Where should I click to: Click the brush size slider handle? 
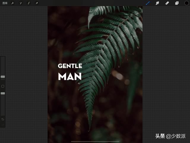tap(3, 77)
